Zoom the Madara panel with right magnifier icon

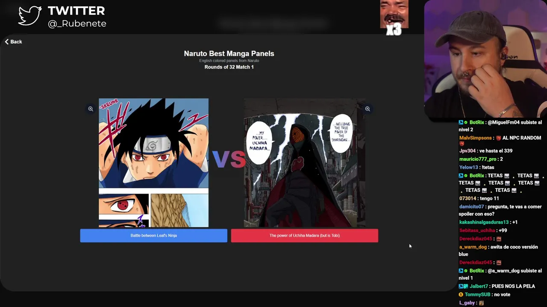368,109
